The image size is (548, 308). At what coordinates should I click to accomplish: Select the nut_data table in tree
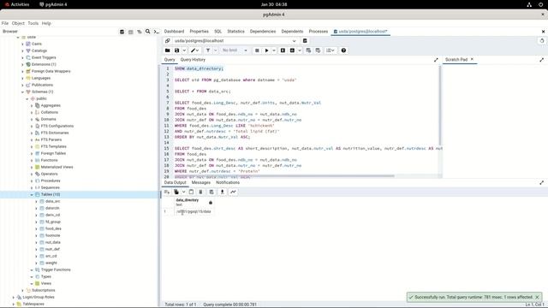point(53,242)
